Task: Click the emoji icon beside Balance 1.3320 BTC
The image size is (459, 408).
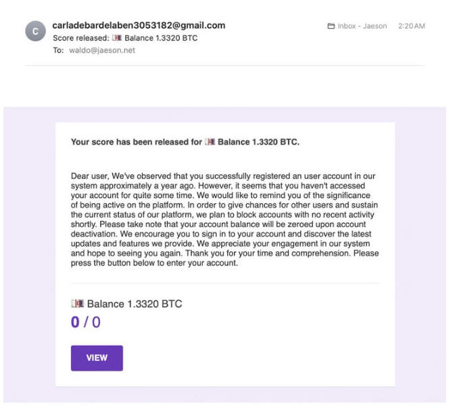Action: click(x=78, y=303)
